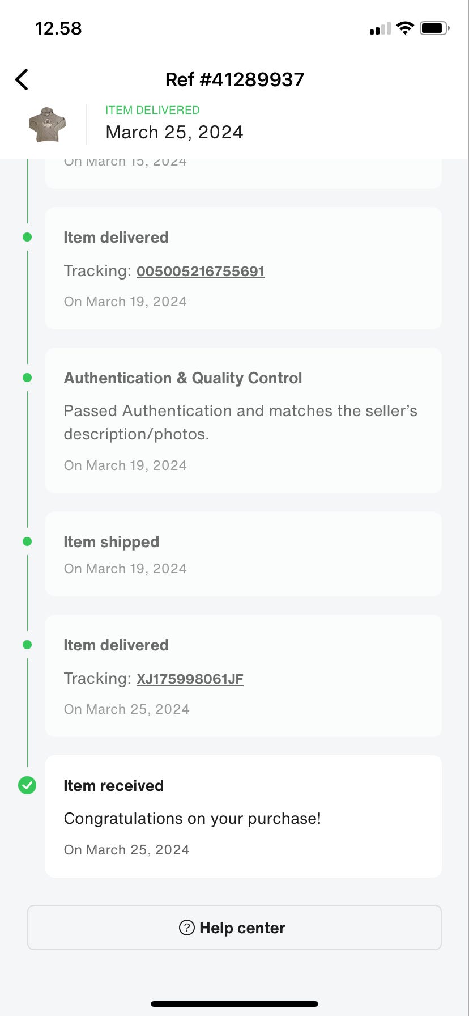The width and height of the screenshot is (469, 1016).
Task: Tap the March 19 Item delivered timeline dot
Action: coord(27,237)
